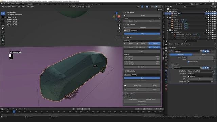This screenshot has height=122, width=217.
Task: Select the Transform tool
Action: (3, 32)
